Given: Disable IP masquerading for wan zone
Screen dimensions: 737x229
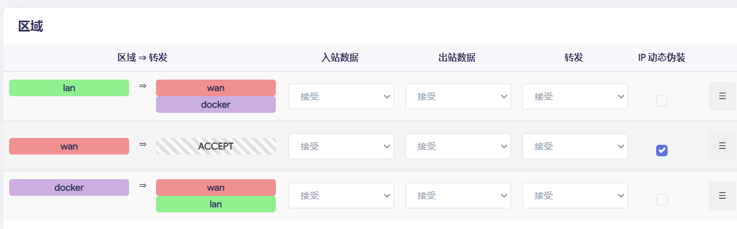Looking at the screenshot, I should tap(662, 151).
